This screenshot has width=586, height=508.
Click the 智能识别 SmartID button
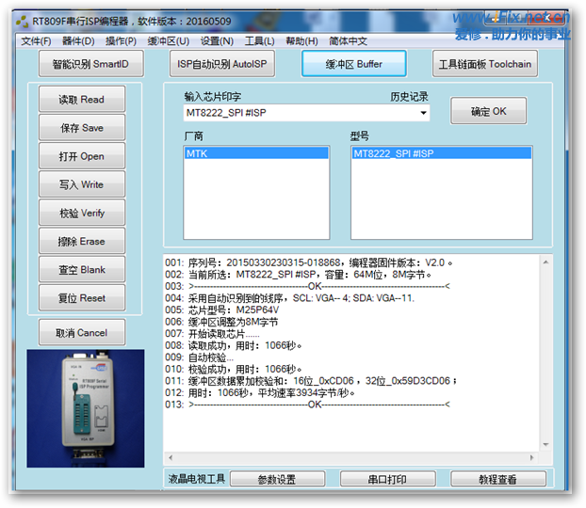(90, 64)
